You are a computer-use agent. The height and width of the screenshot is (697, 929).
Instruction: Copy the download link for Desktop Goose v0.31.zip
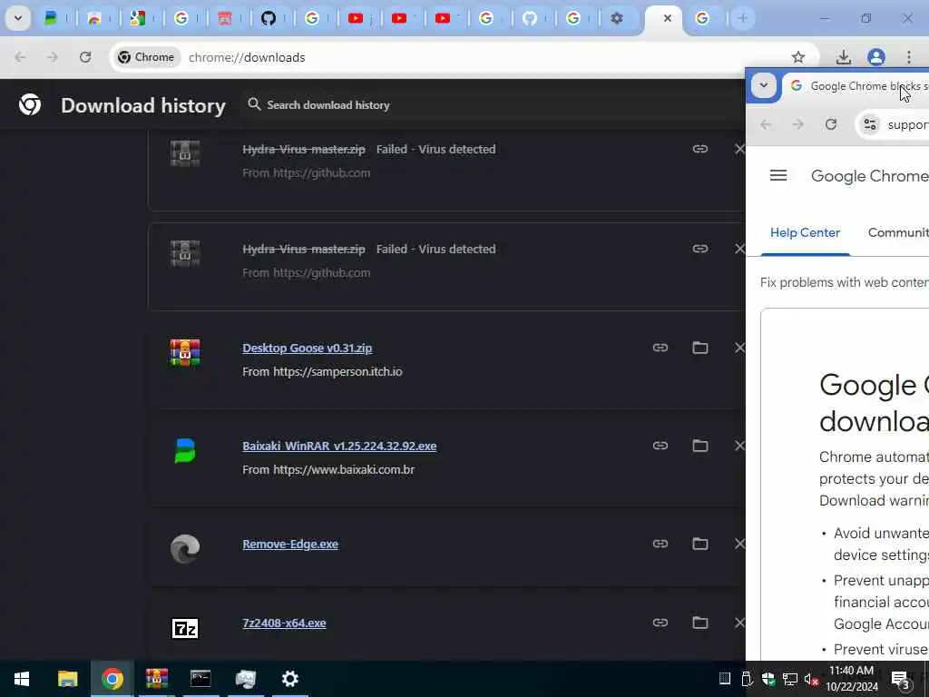[660, 348]
